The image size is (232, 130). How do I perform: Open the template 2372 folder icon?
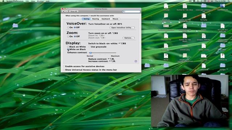tap(166, 65)
